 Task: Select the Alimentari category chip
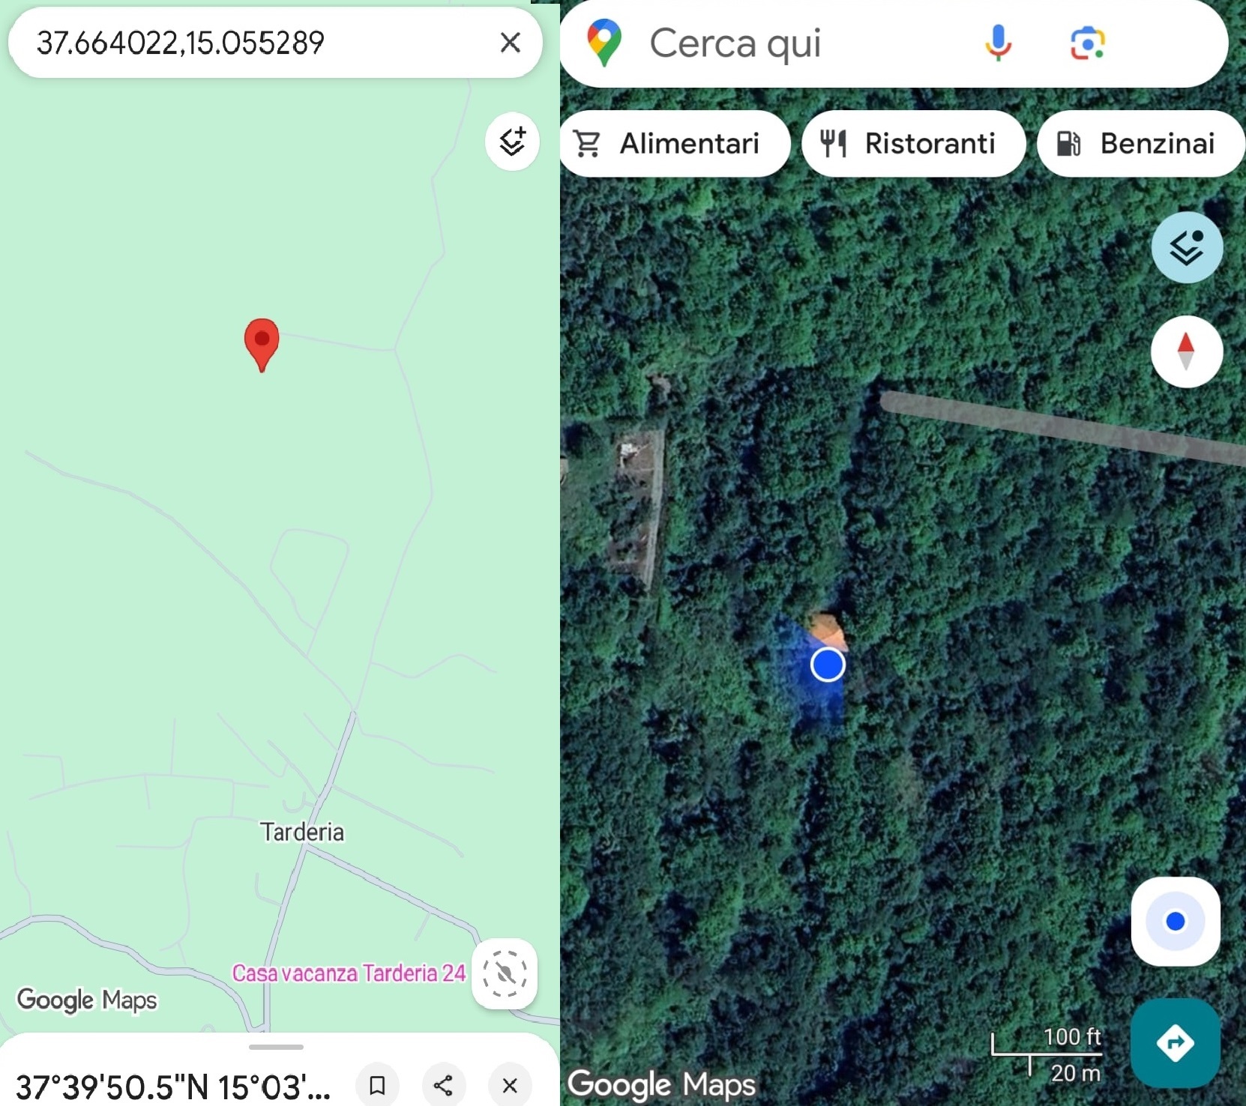point(675,143)
